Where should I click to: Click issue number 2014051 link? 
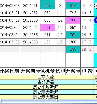pyautogui.click(x=30, y=6)
